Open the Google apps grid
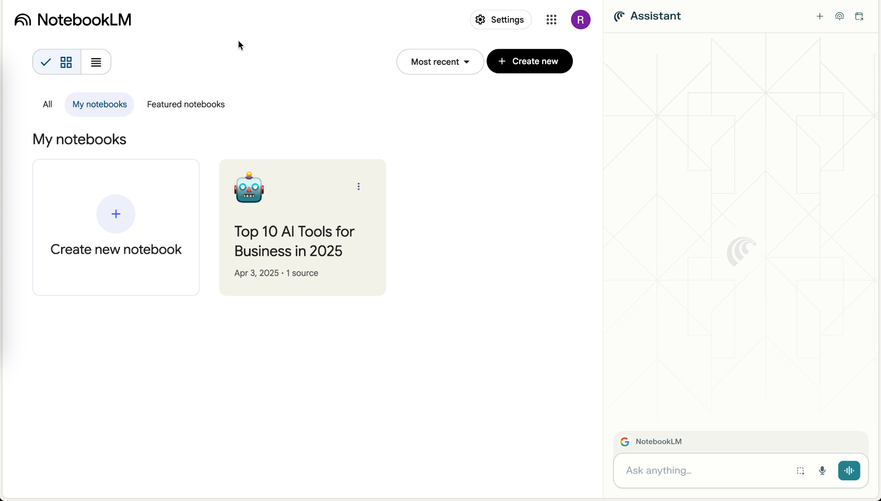The width and height of the screenshot is (881, 501). point(551,20)
